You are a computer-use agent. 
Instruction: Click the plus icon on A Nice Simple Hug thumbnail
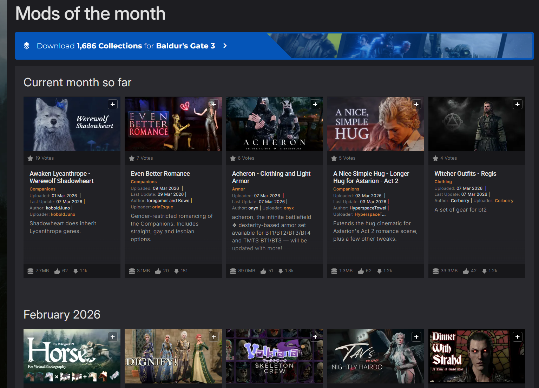416,104
